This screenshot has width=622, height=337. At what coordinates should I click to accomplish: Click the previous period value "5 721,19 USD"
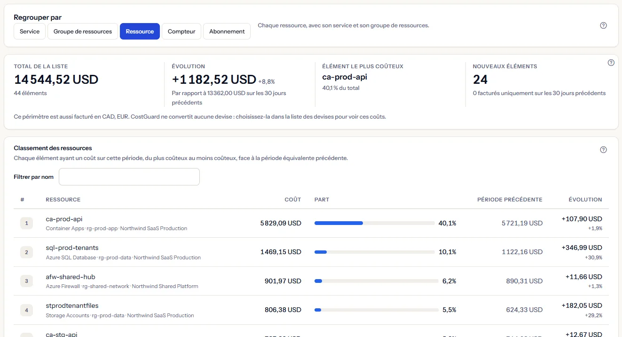(x=522, y=224)
